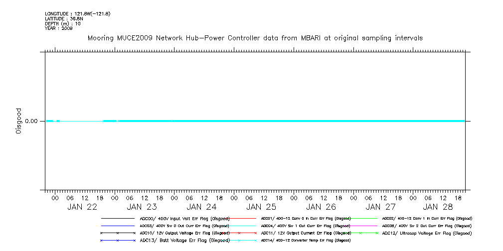This screenshot has width=503, height=251.
Task: Select the ADC02 Conv 1 In Curr legend label
Action: (x=427, y=218)
